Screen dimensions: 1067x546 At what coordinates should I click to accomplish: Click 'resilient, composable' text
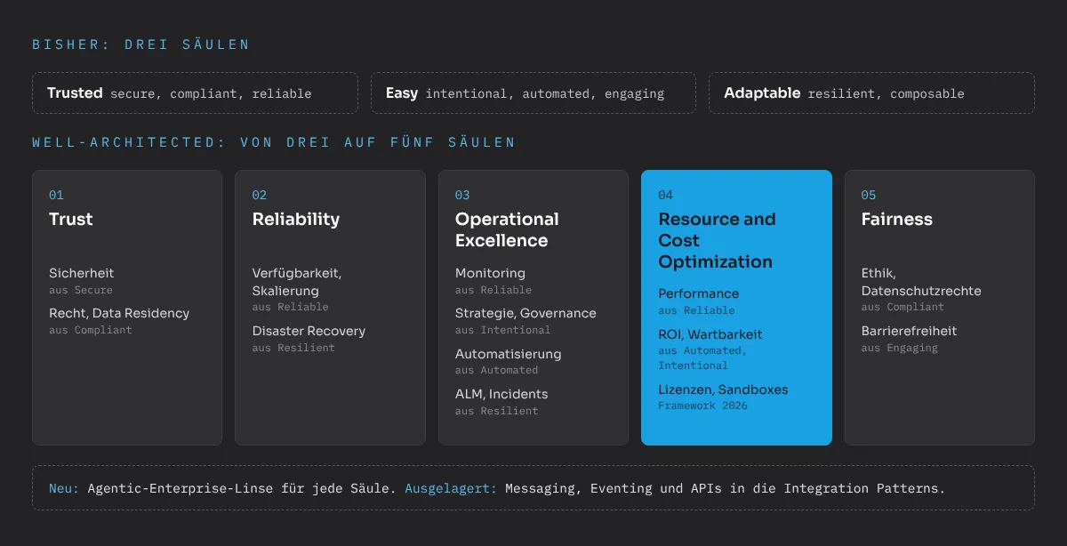point(886,93)
